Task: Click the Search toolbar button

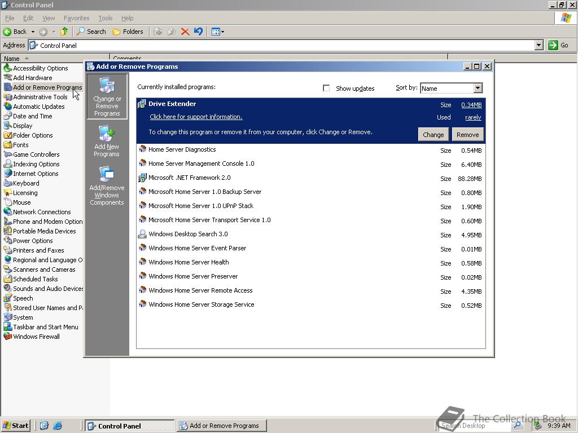Action: [x=91, y=32]
